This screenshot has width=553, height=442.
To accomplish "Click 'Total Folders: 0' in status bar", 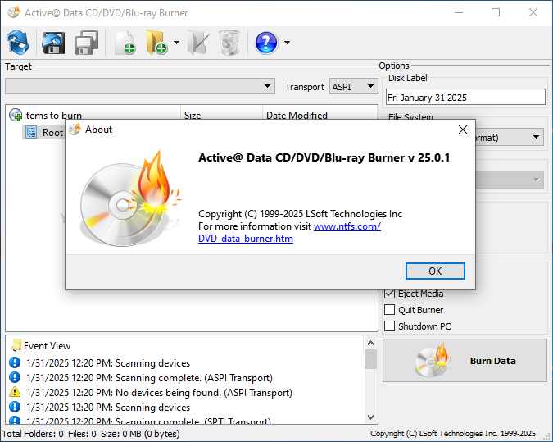I will [x=33, y=434].
